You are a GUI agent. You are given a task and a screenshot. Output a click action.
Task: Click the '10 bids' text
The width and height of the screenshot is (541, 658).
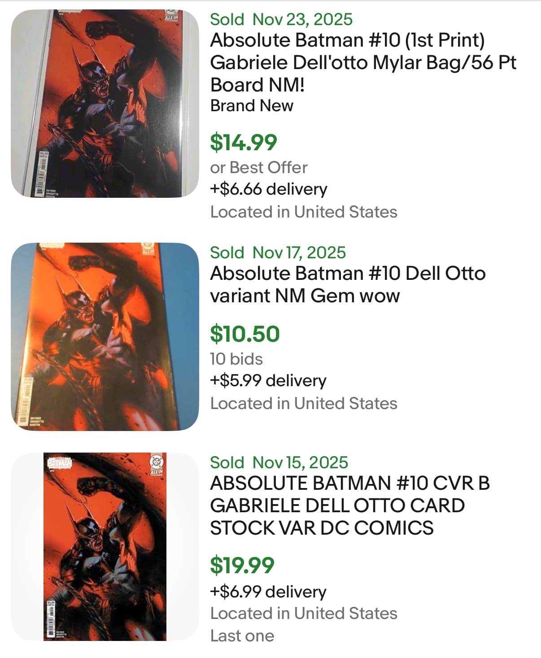(x=236, y=359)
